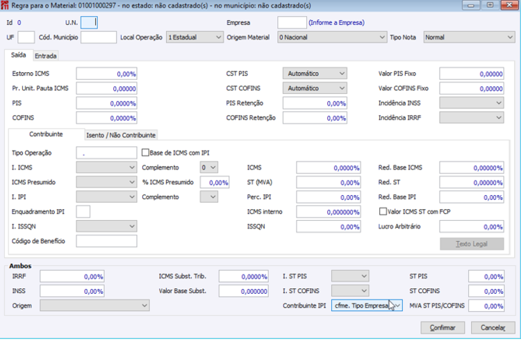This screenshot has height=341, width=521.
Task: Click ICMS percentage field in Contribuinte
Action: coord(329,167)
